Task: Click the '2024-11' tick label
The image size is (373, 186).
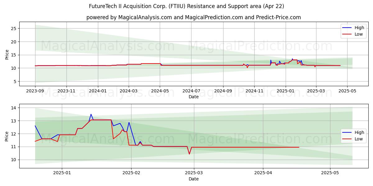Action: [254, 91]
